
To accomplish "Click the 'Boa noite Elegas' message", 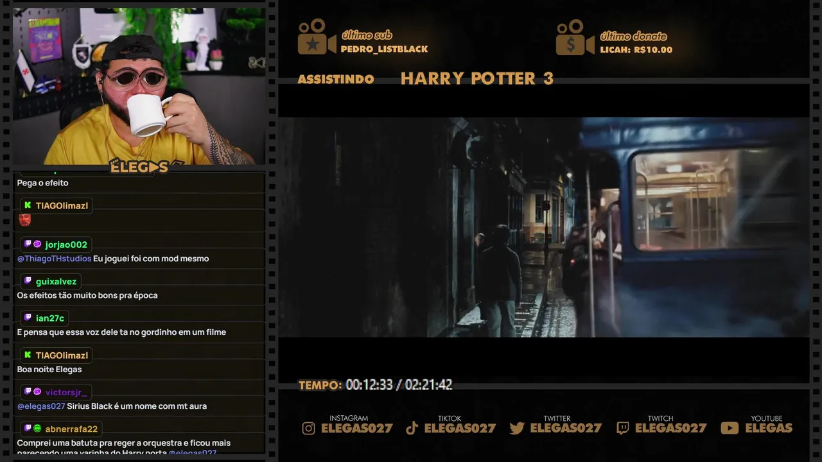I will pyautogui.click(x=49, y=370).
